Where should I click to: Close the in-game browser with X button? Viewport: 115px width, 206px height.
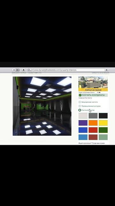pos(107,70)
